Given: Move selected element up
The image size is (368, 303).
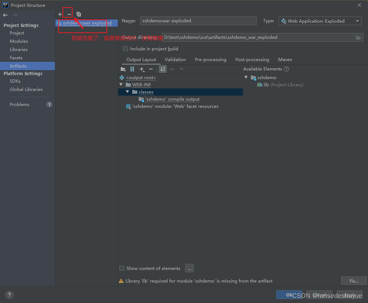Looking at the screenshot, I should (172, 69).
